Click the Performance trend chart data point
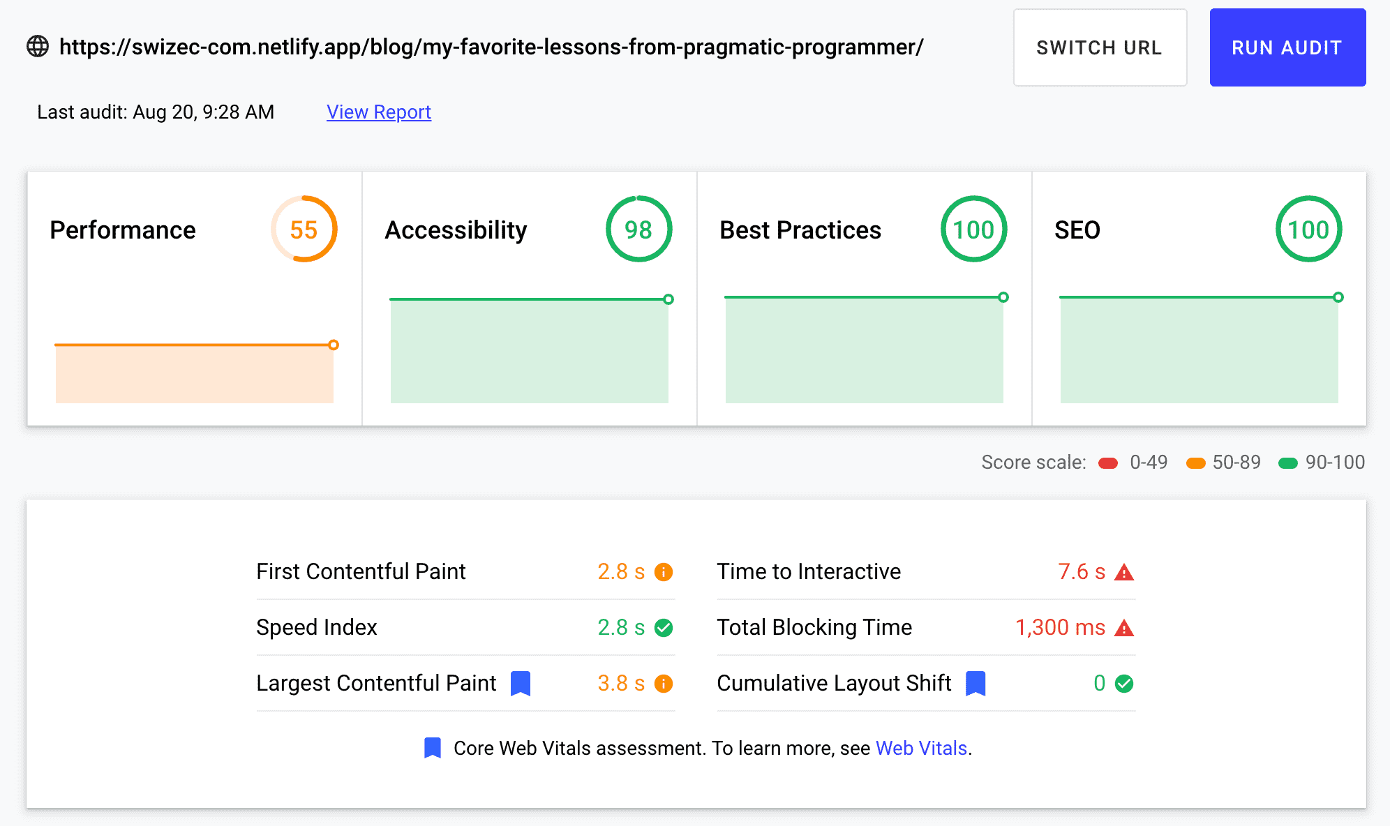The height and width of the screenshot is (826, 1390). (x=334, y=345)
